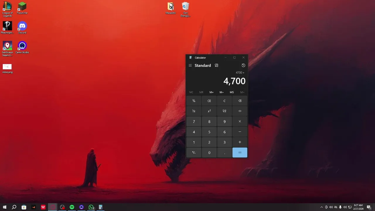Select the TLauncher desktop icon

(22, 8)
